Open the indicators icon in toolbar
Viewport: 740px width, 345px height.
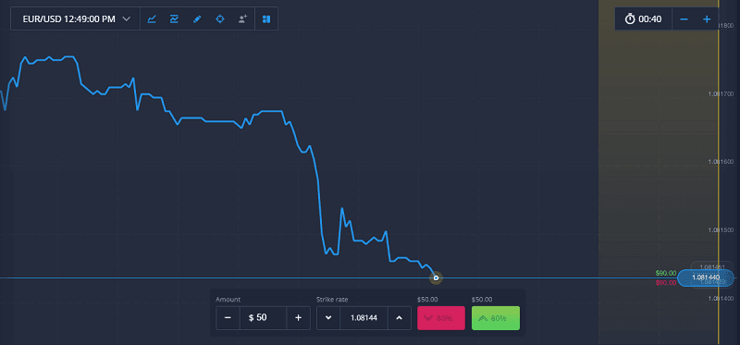point(174,18)
